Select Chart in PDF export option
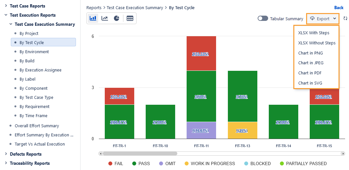This screenshot has width=349, height=170. (310, 73)
